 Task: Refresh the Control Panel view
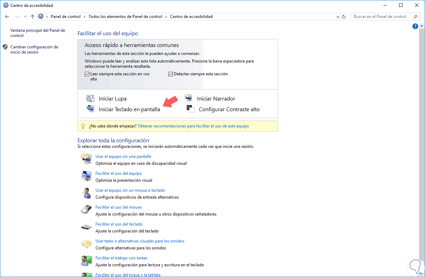344,17
